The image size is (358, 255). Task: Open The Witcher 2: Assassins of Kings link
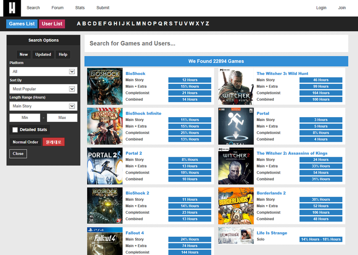tap(292, 153)
